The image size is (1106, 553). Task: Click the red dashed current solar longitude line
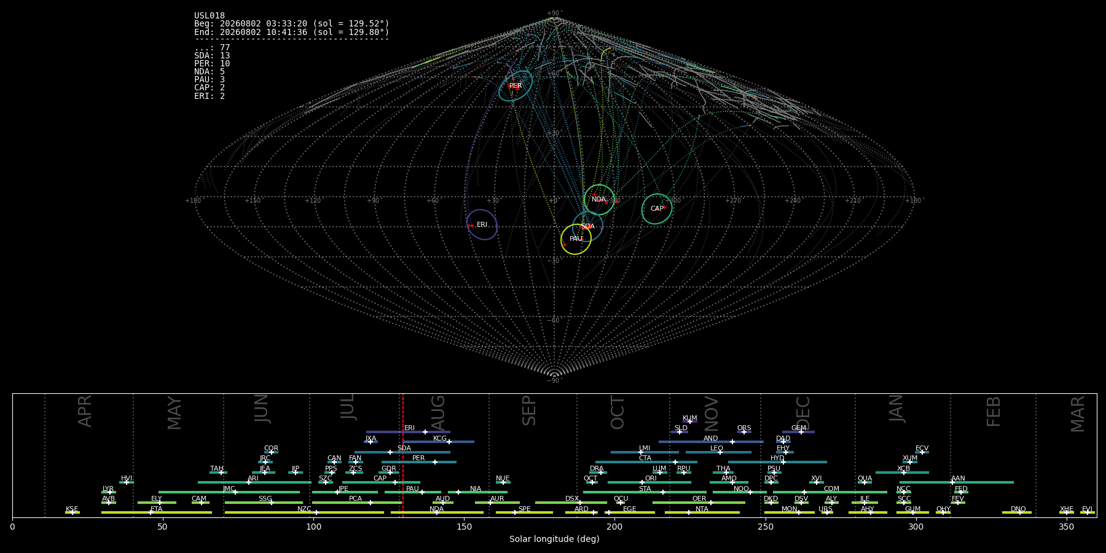tap(403, 455)
